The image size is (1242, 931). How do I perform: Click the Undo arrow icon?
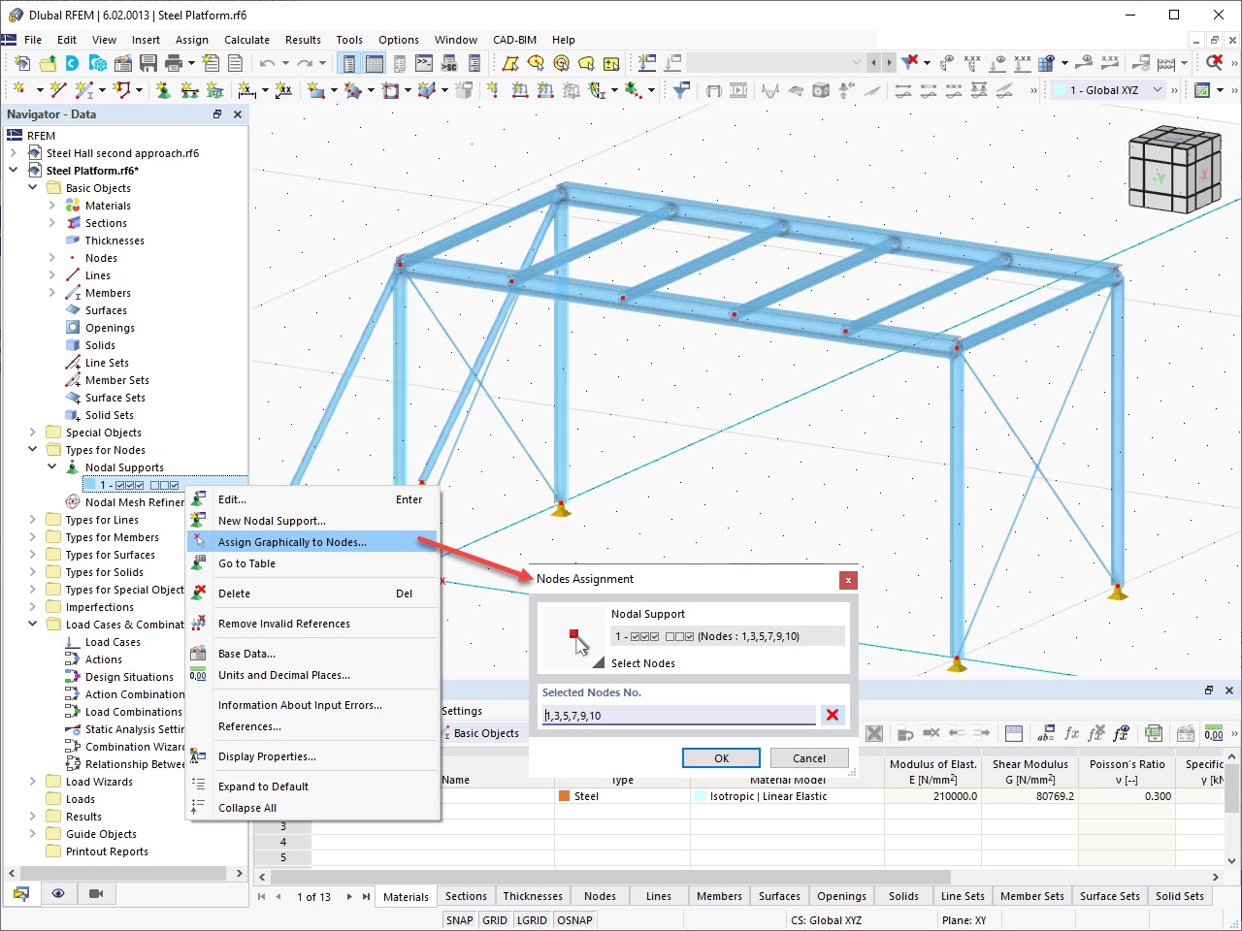(268, 64)
